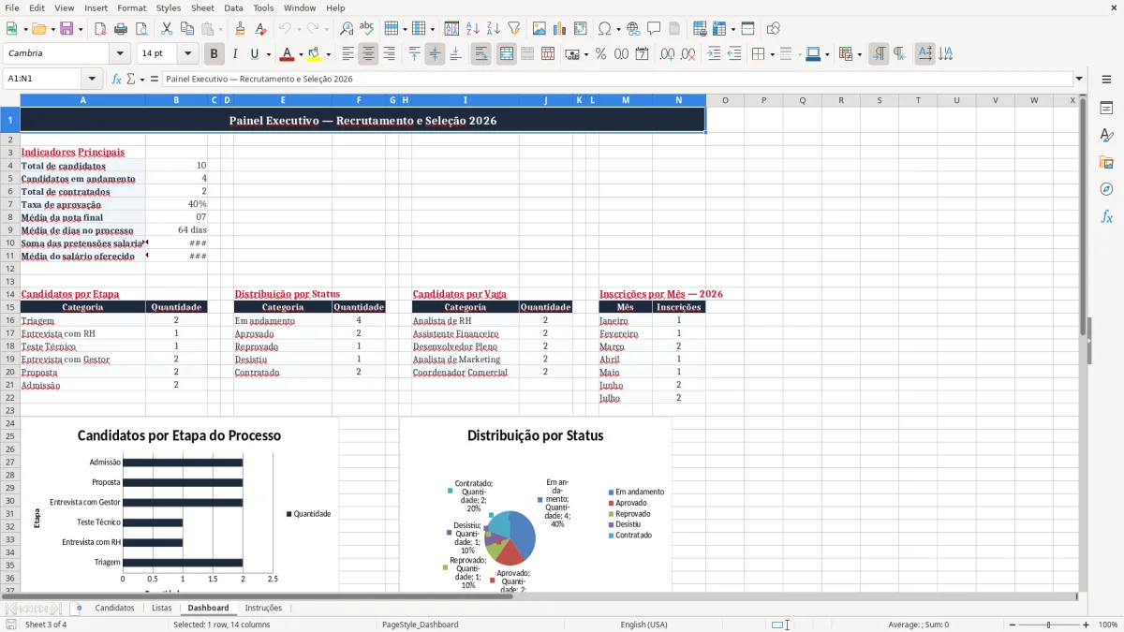The image size is (1124, 632).
Task: Toggle Italic formatting
Action: pos(234,54)
